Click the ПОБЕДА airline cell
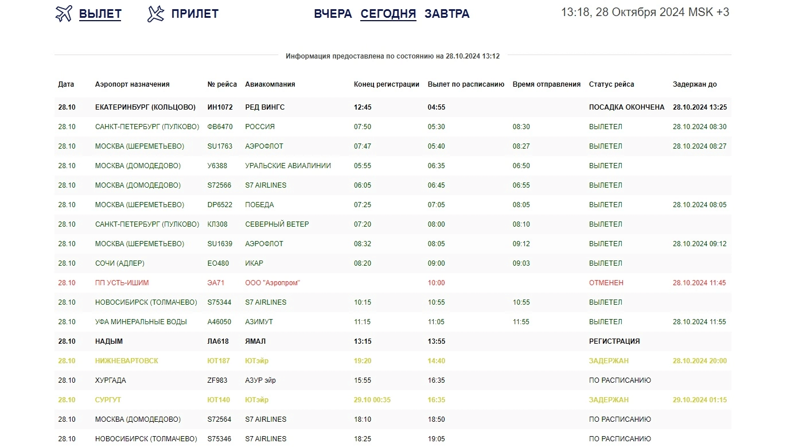Image resolution: width=802 pixels, height=447 pixels. pos(259,205)
